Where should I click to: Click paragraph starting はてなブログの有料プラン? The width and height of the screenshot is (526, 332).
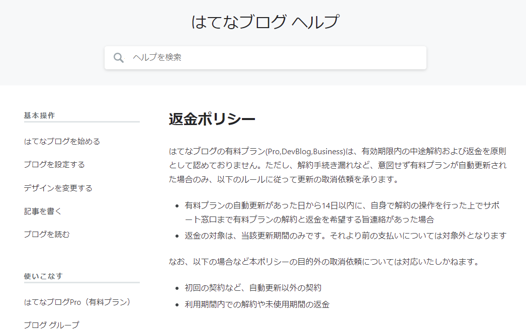(x=337, y=165)
